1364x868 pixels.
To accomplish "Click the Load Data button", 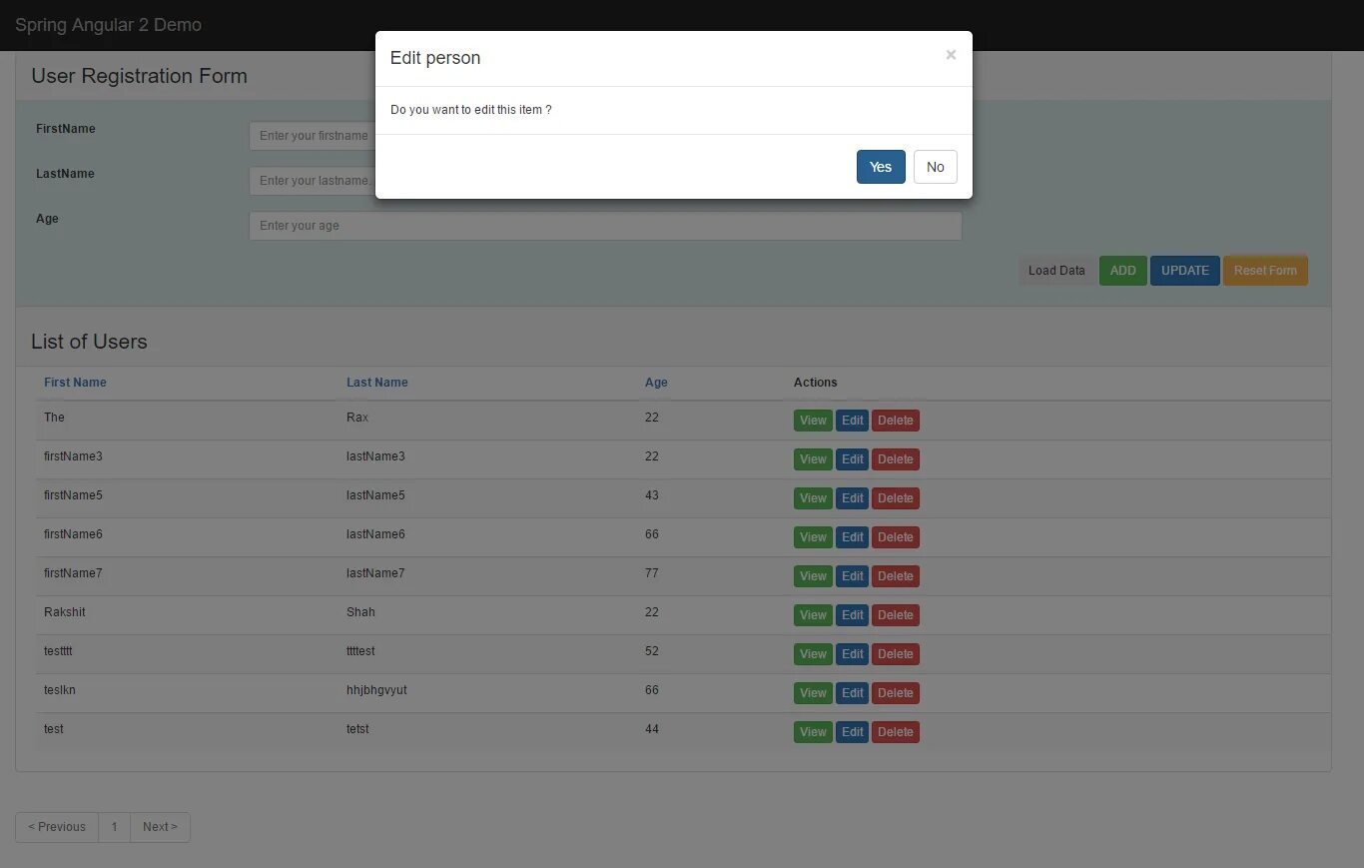I will click(x=1056, y=271).
